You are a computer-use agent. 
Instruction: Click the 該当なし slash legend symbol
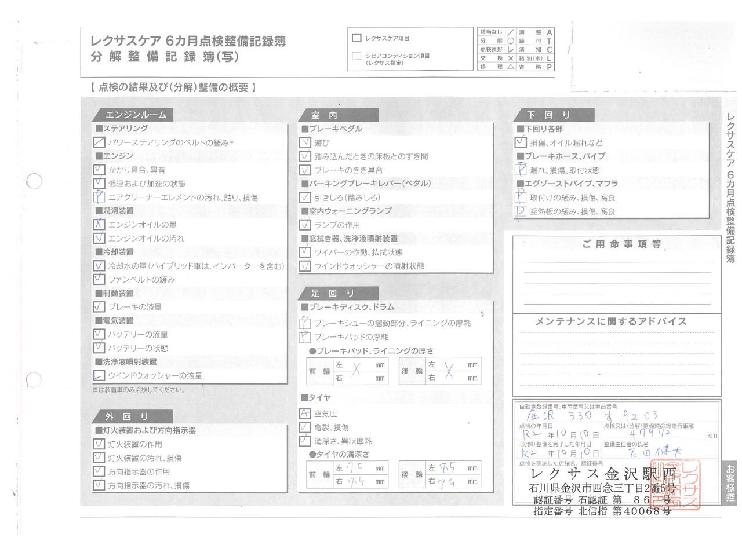(511, 32)
